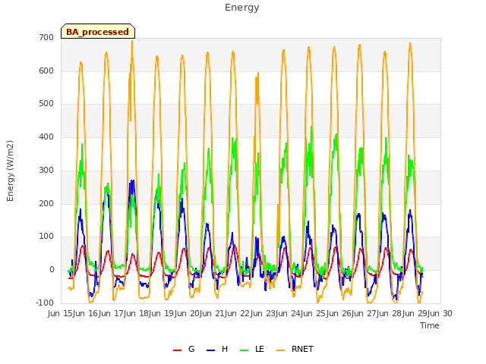Click the red G legend color marker
This screenshot has width=486, height=364.
point(177,350)
